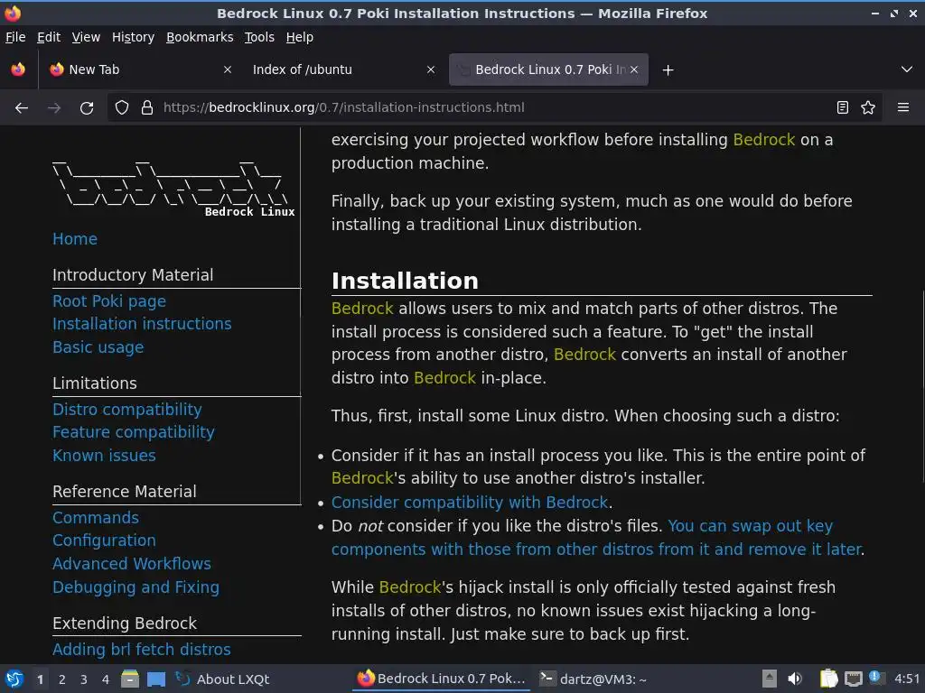This screenshot has height=693, width=925.
Task: Select the Bedrock Linux 0.7 Poki tab
Action: click(548, 69)
